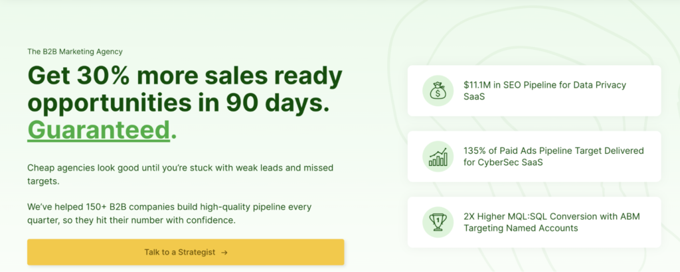Viewport: 680px width, 272px height.
Task: Click the Get 30% more sales ready heading line
Action: pyautogui.click(x=185, y=76)
